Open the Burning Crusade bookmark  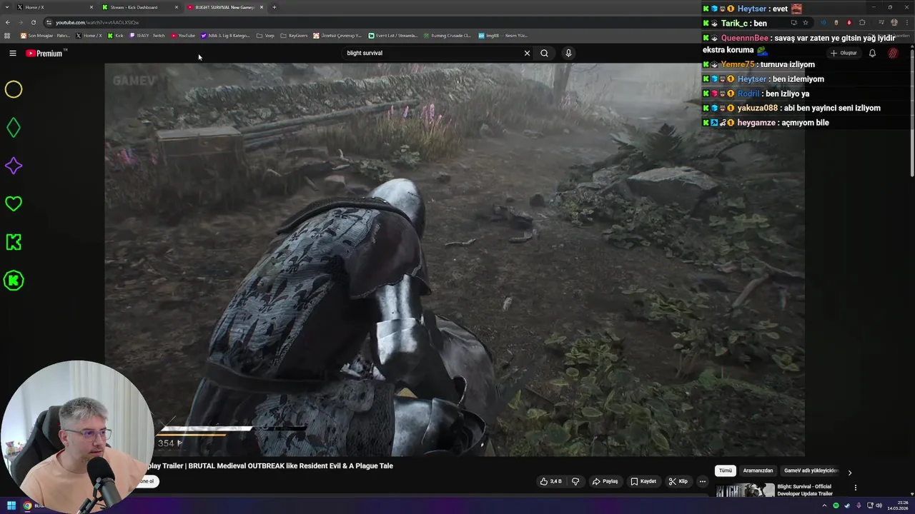(x=447, y=35)
